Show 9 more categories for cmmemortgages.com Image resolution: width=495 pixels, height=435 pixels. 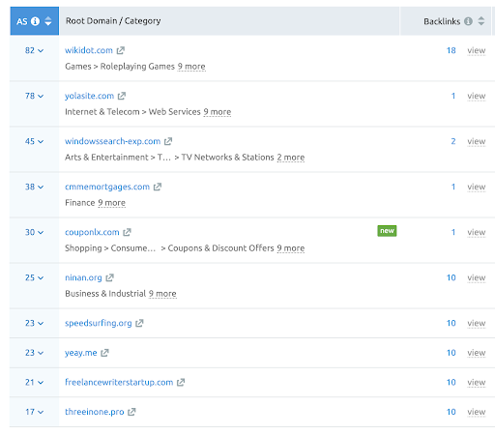click(111, 203)
